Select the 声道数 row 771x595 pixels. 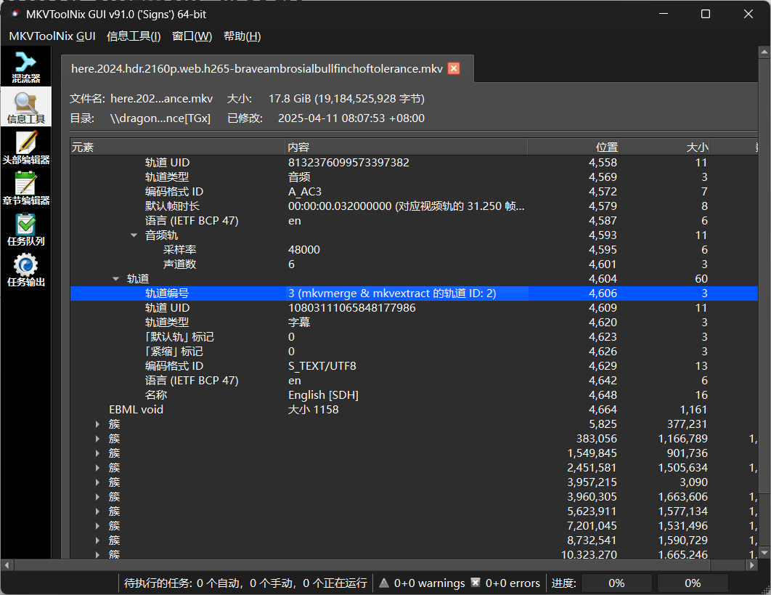pos(414,264)
